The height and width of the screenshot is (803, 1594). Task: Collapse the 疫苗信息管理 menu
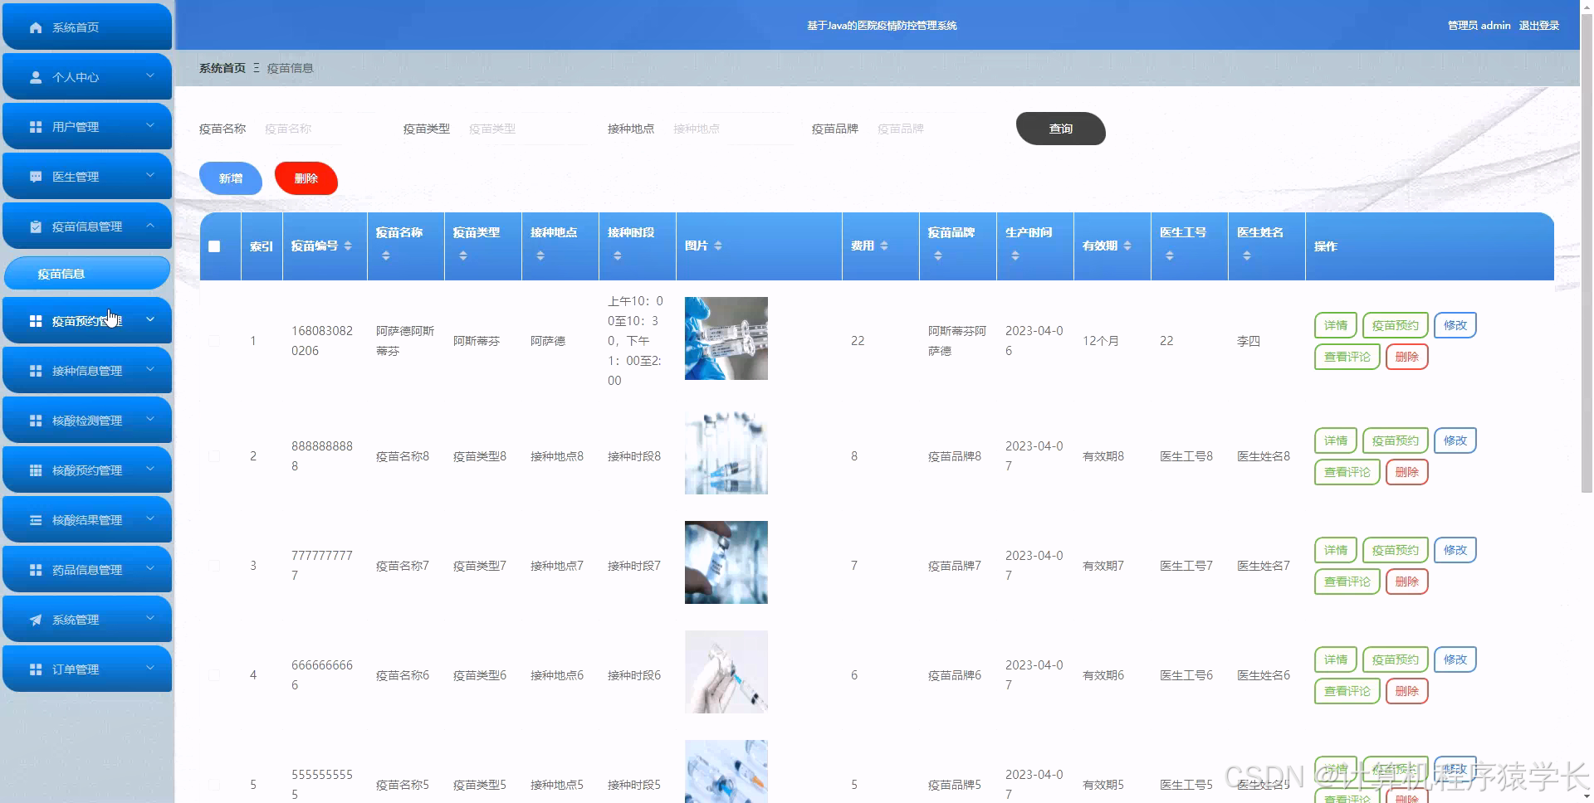tap(87, 226)
